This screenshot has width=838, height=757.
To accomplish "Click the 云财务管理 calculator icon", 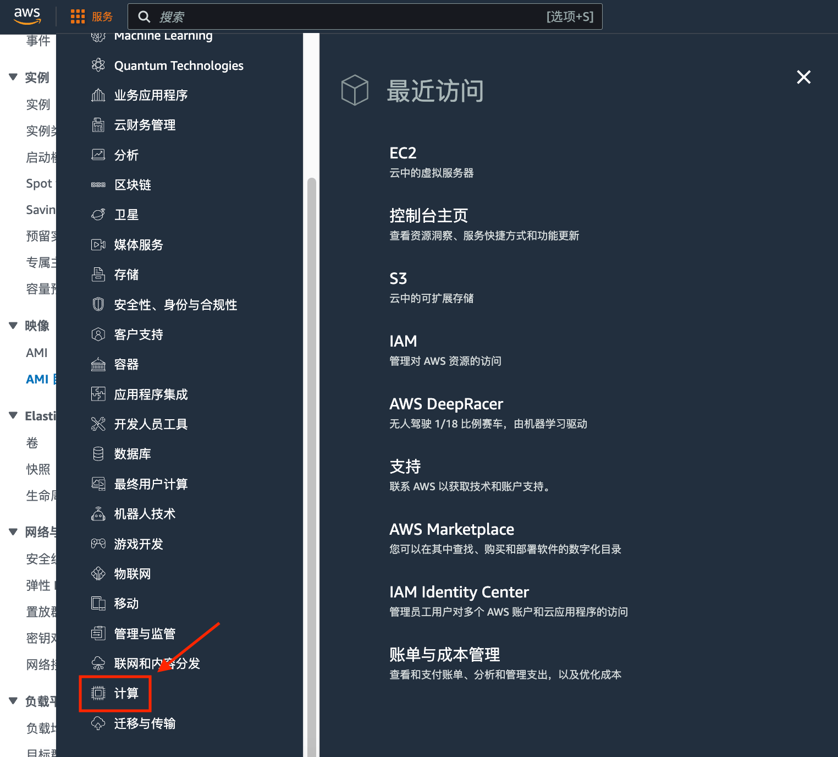I will pyautogui.click(x=98, y=125).
